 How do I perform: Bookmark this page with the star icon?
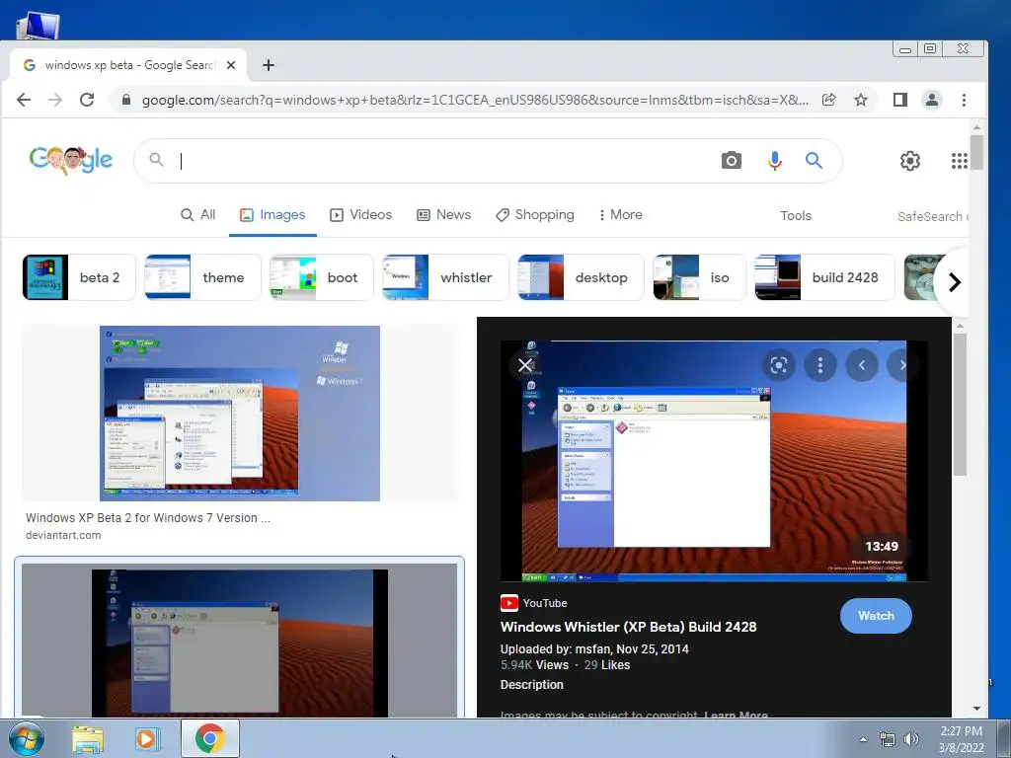tap(861, 100)
